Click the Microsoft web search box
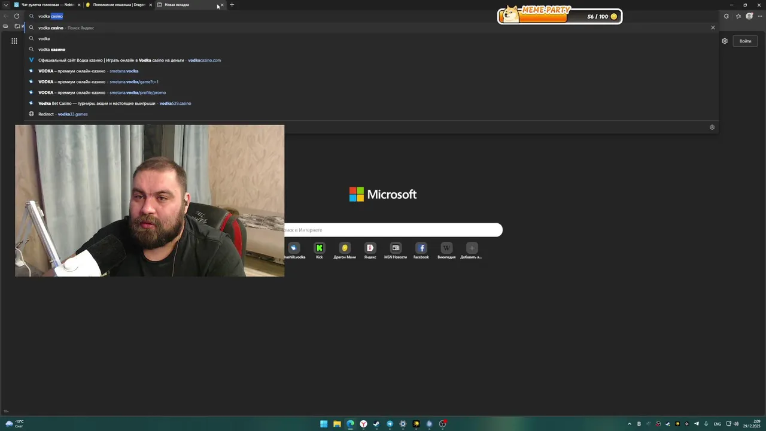The height and width of the screenshot is (431, 766). tap(393, 230)
